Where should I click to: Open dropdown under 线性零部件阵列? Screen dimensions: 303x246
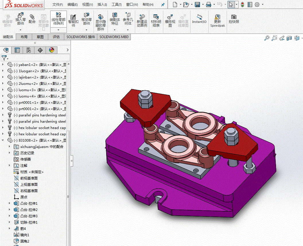tap(58, 30)
